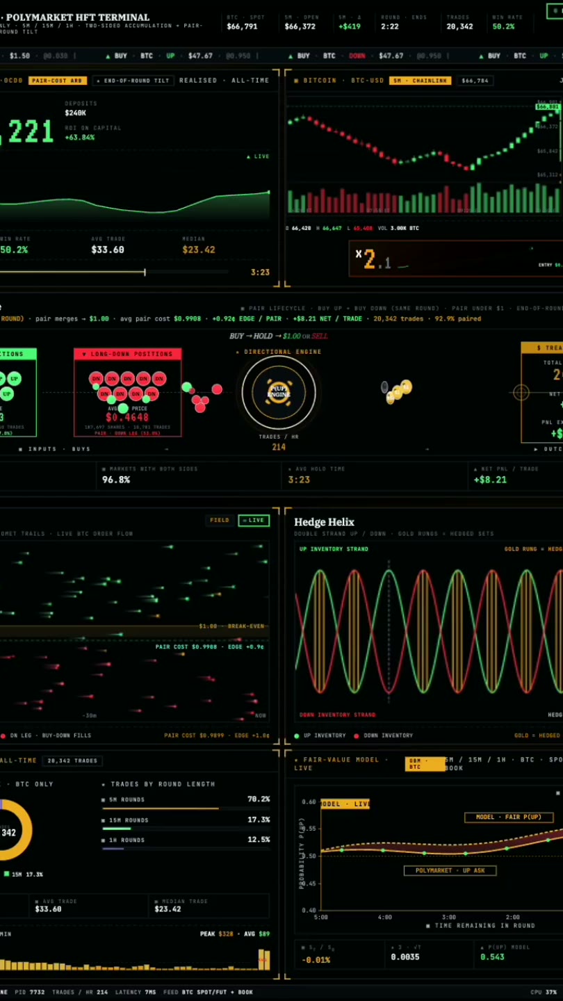Toggle the FIELD view button
The image size is (563, 1001).
220,520
